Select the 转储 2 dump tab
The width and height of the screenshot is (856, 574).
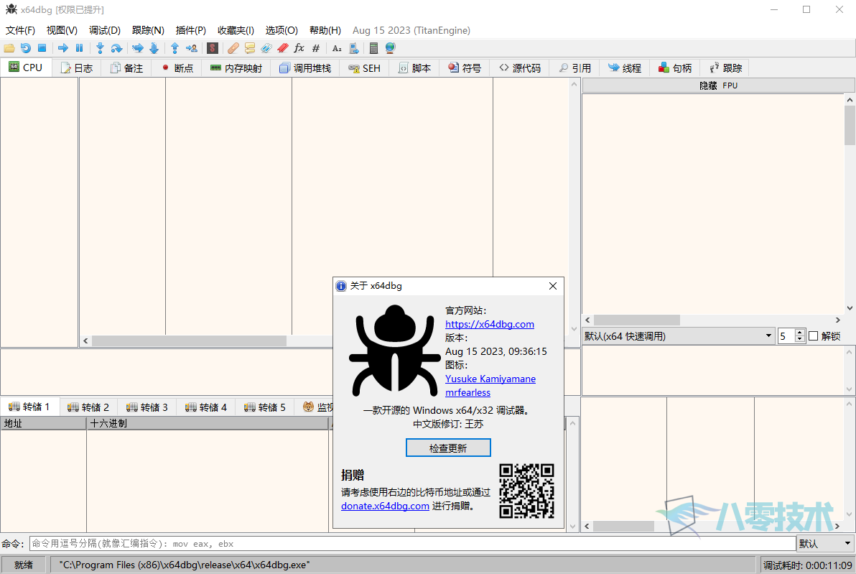[88, 407]
